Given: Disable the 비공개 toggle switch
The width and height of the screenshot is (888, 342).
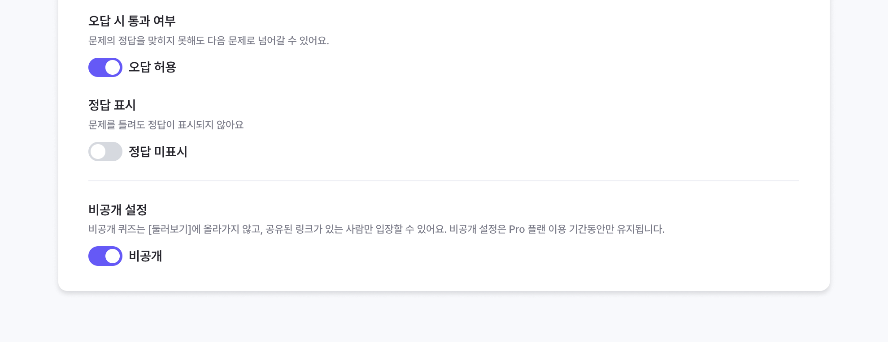Looking at the screenshot, I should (105, 256).
